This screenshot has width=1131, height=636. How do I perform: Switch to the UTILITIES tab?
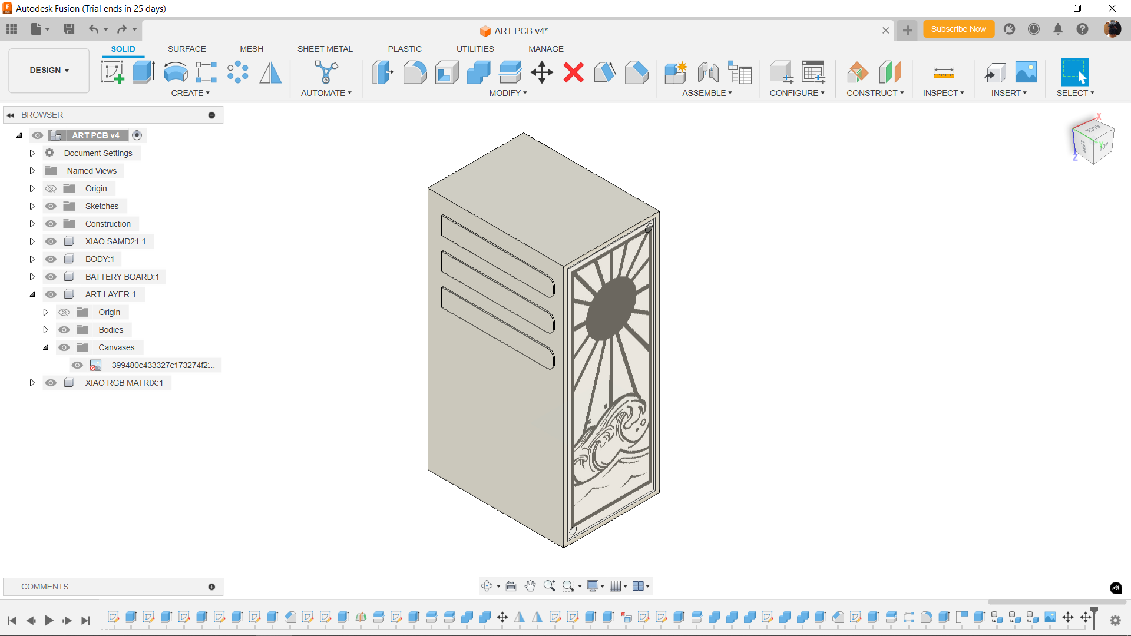(x=475, y=49)
